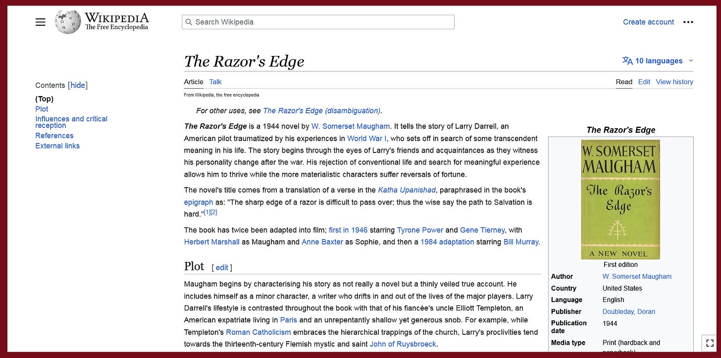Open W. Somerset Maugham link in intro
Viewport: 721px width, 358px height.
click(351, 126)
